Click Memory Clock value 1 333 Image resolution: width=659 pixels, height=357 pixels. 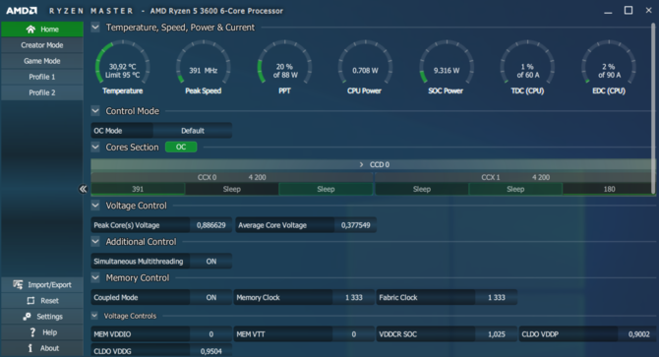[353, 297]
